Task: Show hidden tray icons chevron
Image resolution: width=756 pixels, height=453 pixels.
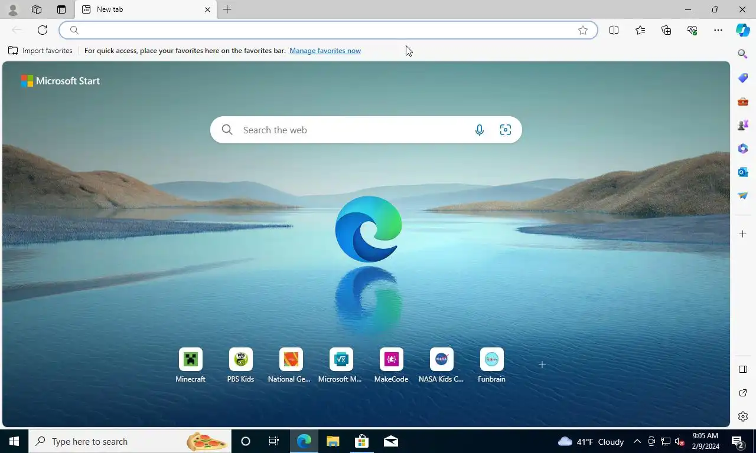Action: 637,441
